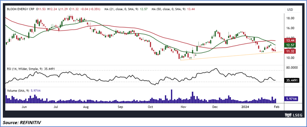Image resolution: width=307 pixels, height=127 pixels.
Task: Click the Jul time axis label
Action: 56,107
